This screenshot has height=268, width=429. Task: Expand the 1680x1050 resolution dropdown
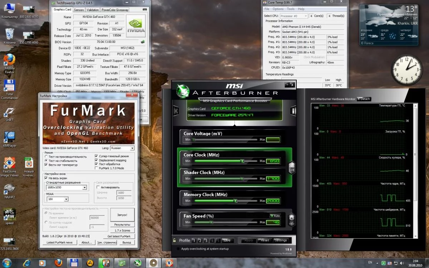point(85,187)
